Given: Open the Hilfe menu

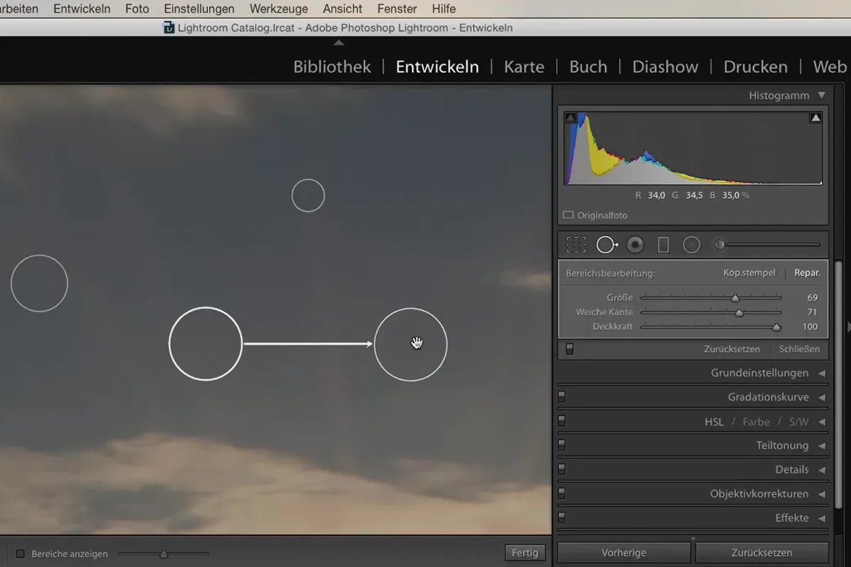Looking at the screenshot, I should coord(444,9).
